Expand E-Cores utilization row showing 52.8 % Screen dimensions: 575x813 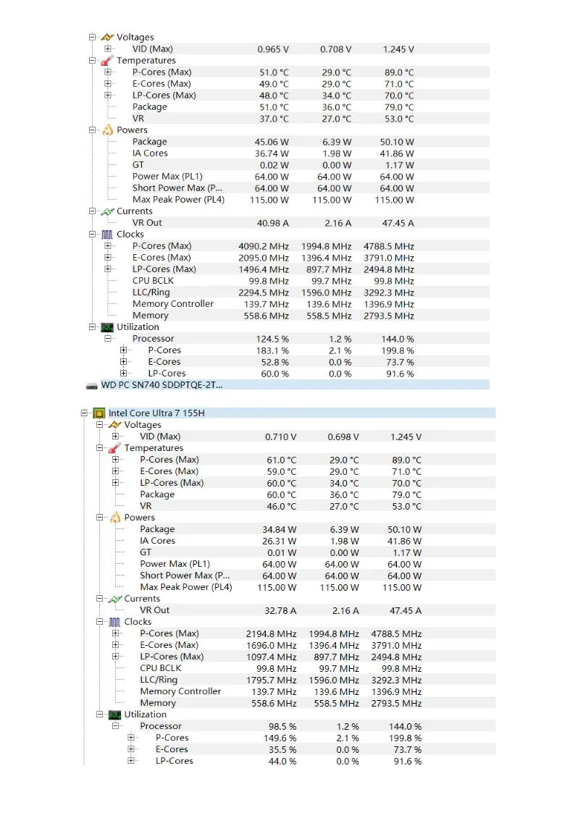(x=123, y=361)
